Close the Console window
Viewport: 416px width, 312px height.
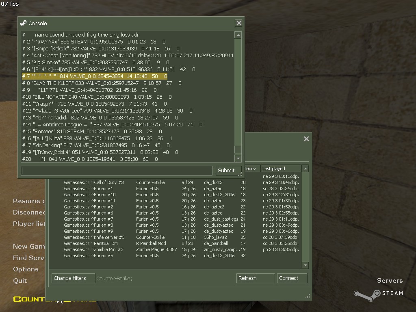[239, 23]
